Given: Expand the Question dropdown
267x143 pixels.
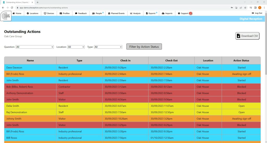Looking at the screenshot, I should point(35,47).
